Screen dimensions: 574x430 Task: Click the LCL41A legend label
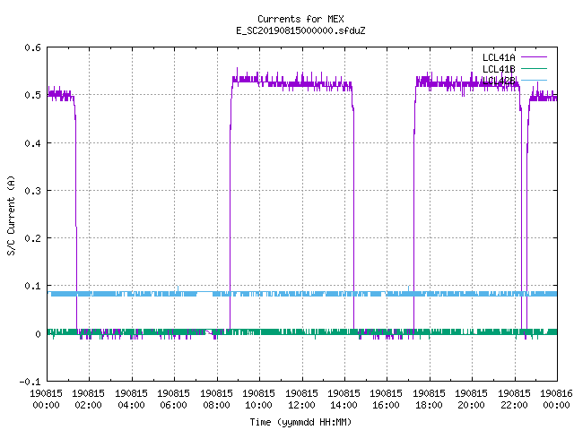(499, 57)
